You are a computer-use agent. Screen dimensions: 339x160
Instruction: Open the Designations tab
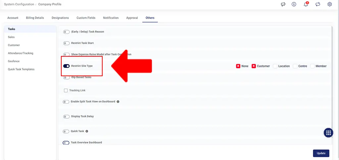point(60,18)
